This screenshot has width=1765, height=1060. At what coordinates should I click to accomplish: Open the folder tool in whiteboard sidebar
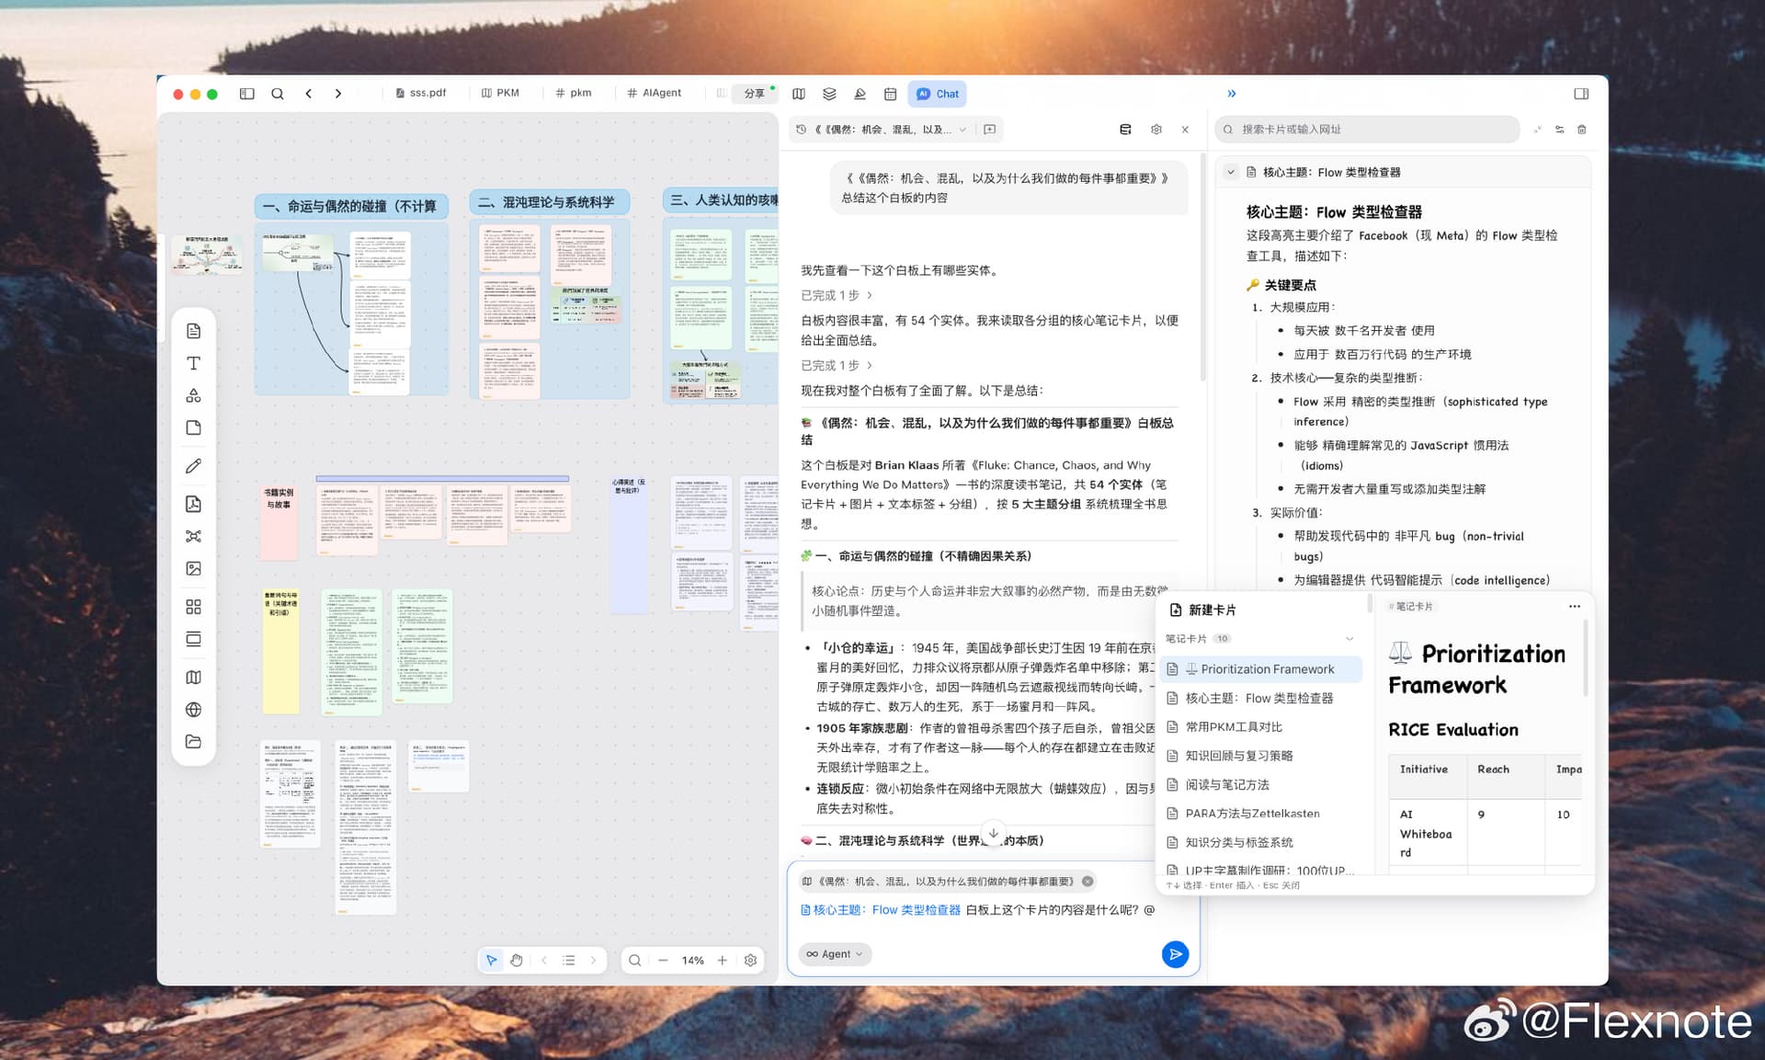pos(193,742)
